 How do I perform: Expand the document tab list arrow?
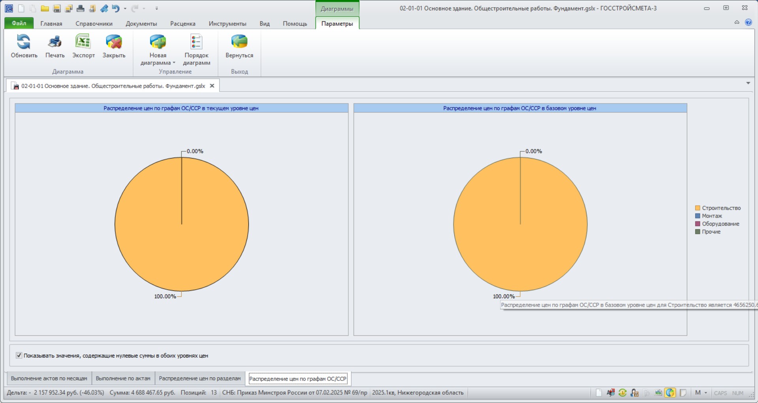748,83
